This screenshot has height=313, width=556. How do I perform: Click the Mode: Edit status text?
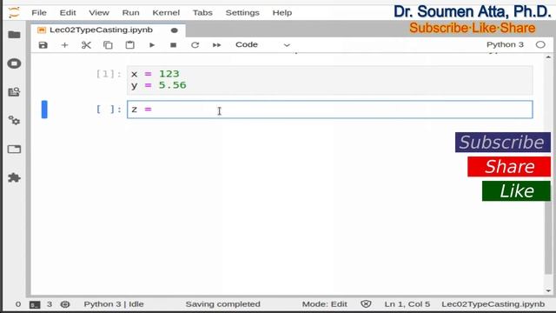pos(324,304)
